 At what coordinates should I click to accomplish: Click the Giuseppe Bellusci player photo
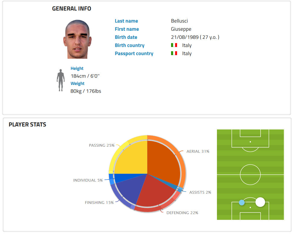click(x=77, y=39)
